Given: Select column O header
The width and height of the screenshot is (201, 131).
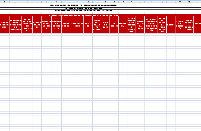Looking at the screenshot, I should click(x=66, y=2).
